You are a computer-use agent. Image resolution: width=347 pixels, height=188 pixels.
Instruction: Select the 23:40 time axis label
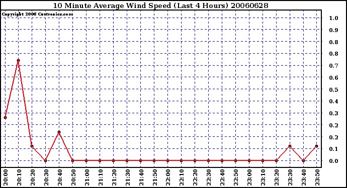click(304, 177)
